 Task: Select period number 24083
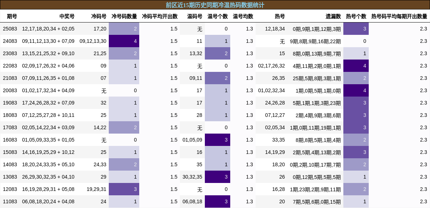point(10,41)
